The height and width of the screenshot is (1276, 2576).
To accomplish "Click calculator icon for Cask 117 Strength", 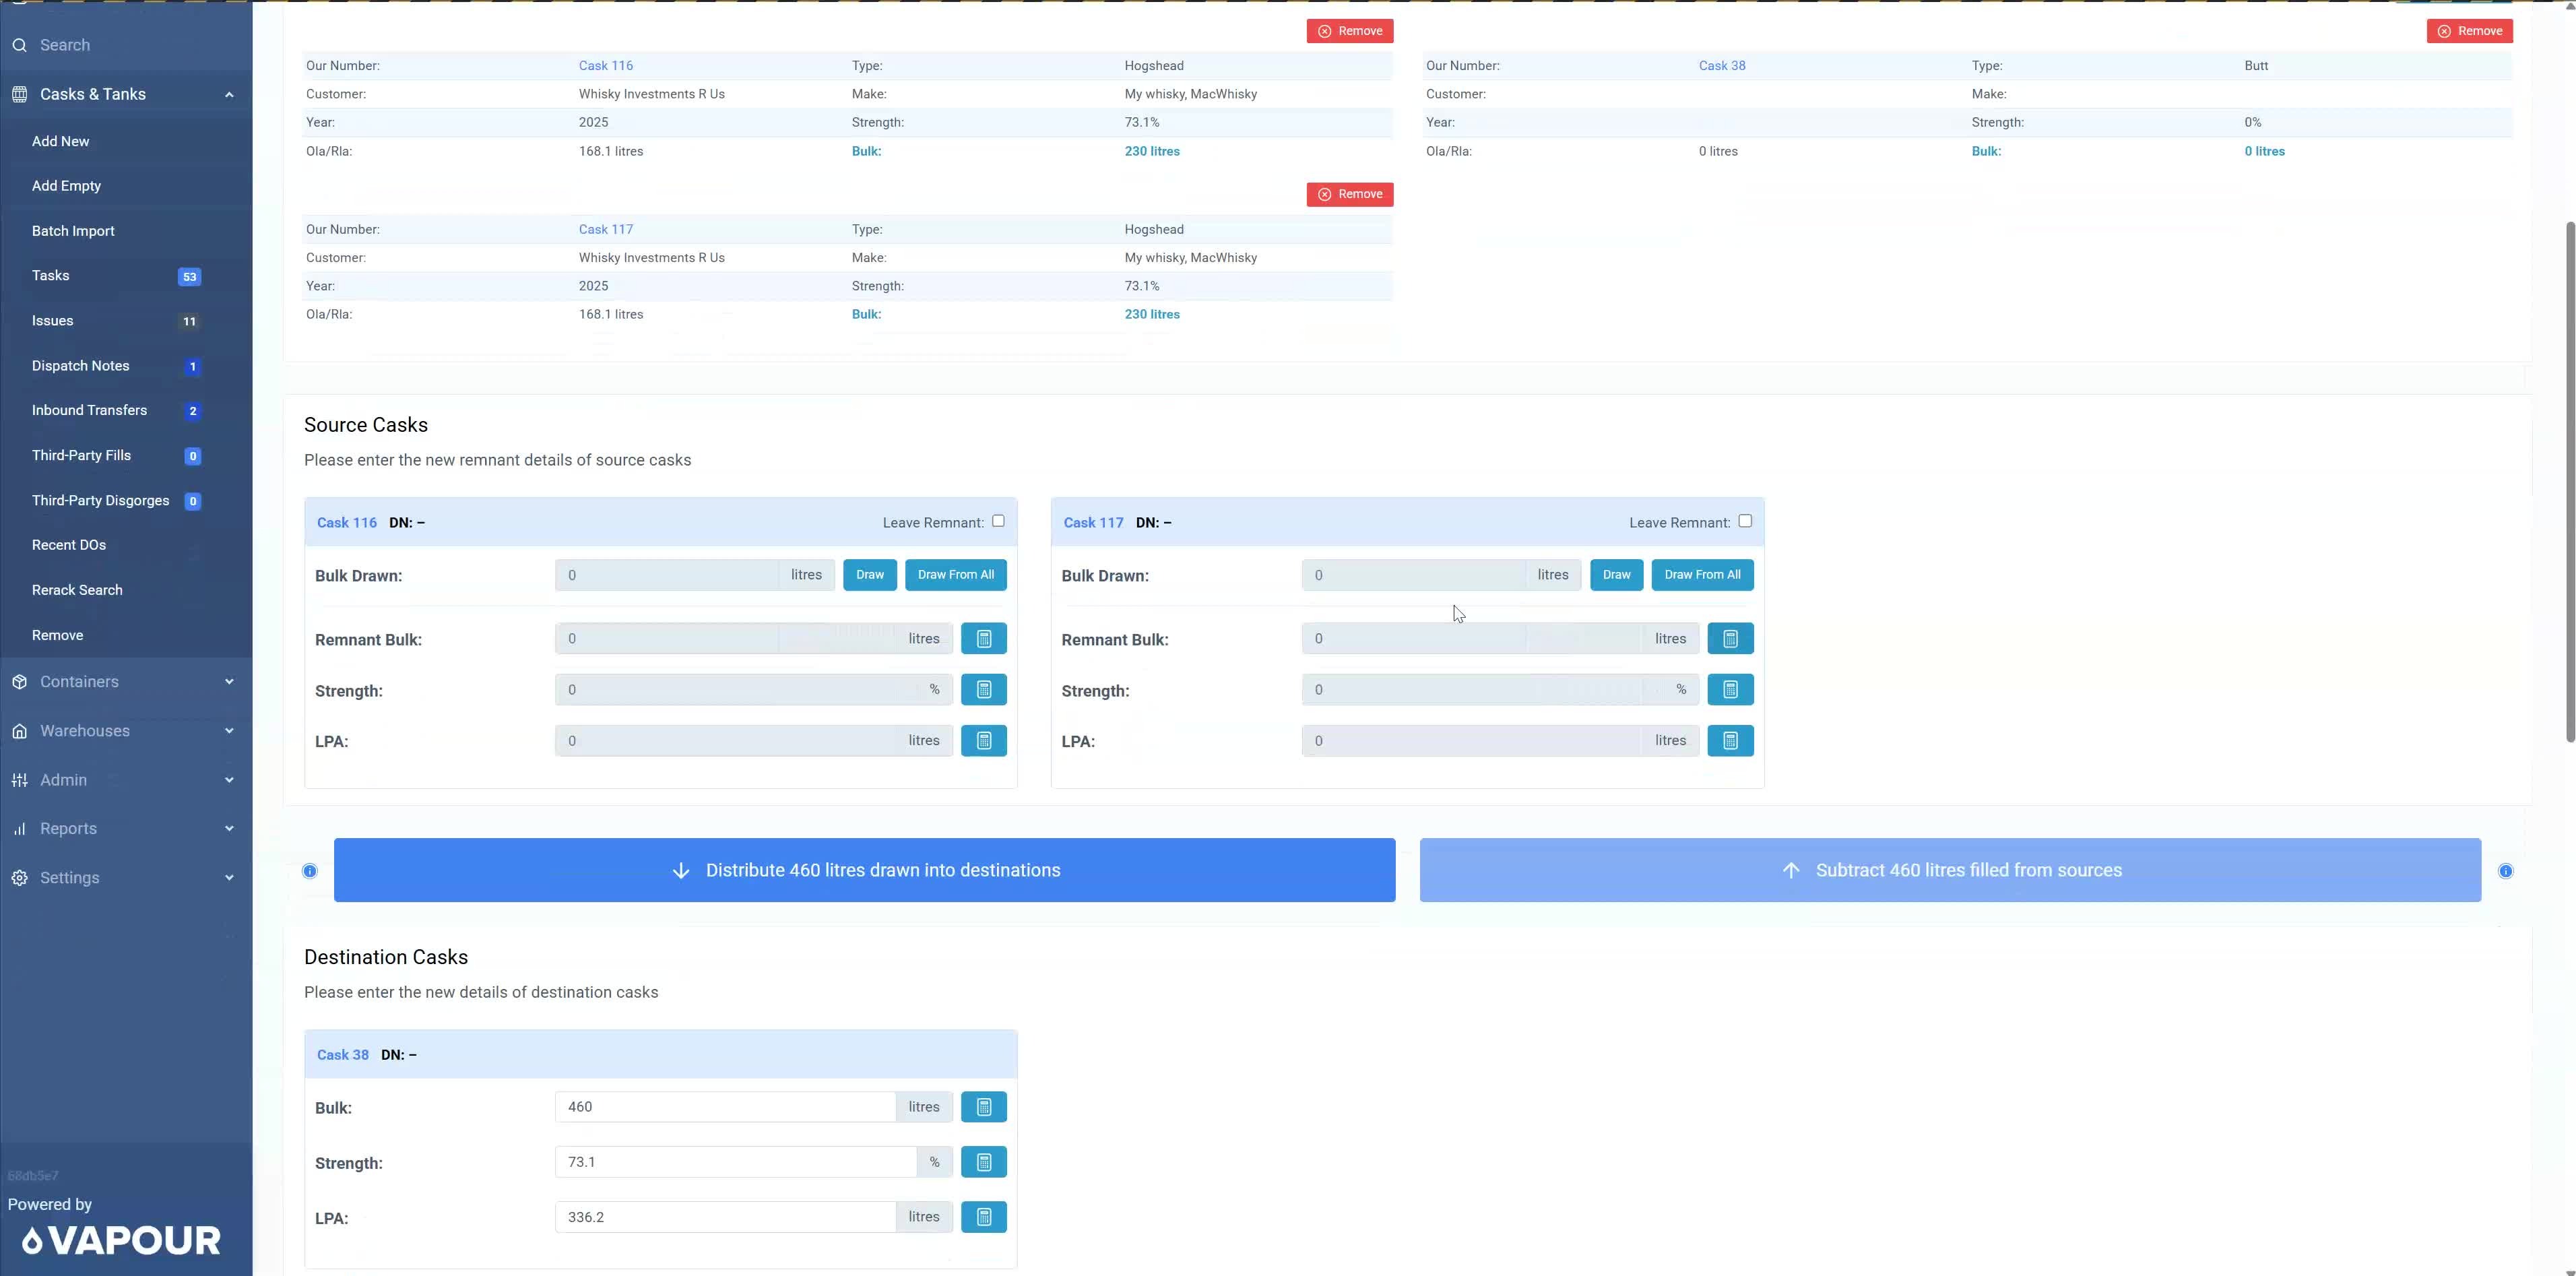I will [1730, 690].
